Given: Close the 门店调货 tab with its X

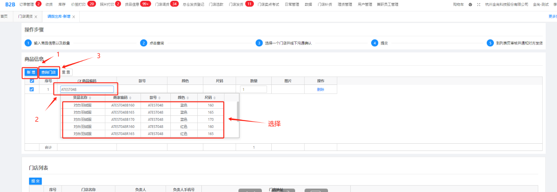Looking at the screenshot, I should click(36, 17).
